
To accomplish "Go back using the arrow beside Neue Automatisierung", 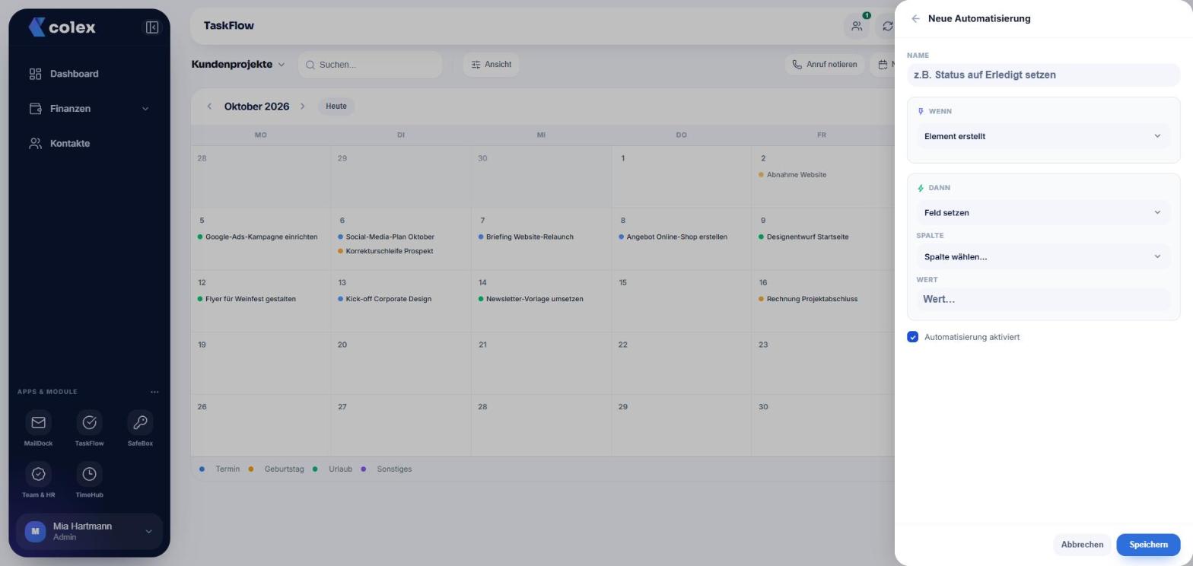I will pyautogui.click(x=915, y=18).
